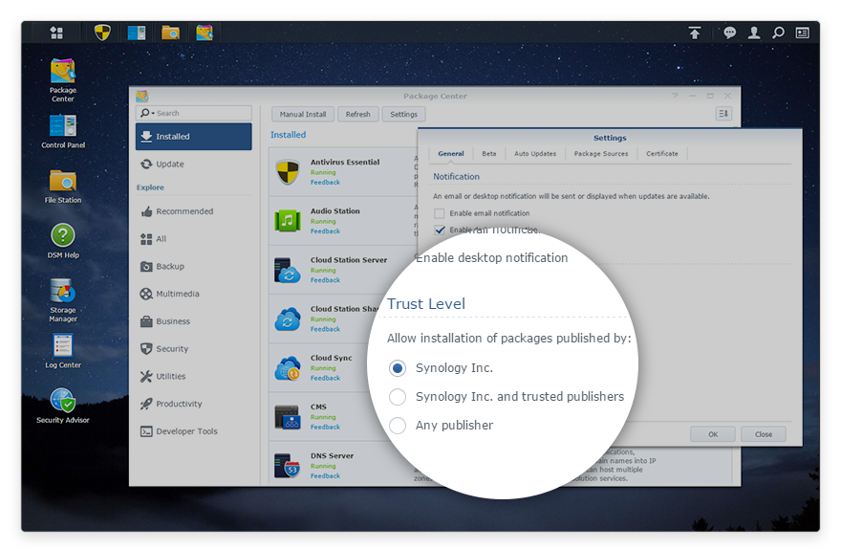Image resolution: width=841 pixels, height=550 pixels.
Task: Open File Station taskbar icon
Action: click(170, 33)
